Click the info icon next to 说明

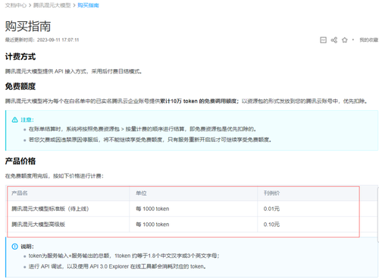coord(15,247)
